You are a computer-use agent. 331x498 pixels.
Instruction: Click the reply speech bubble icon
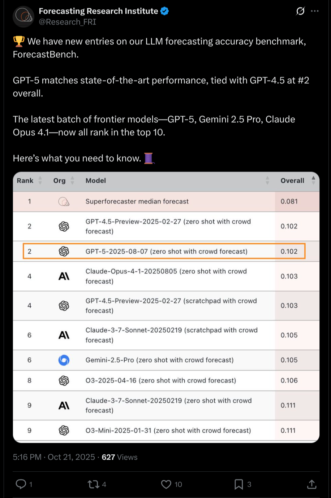click(x=21, y=484)
